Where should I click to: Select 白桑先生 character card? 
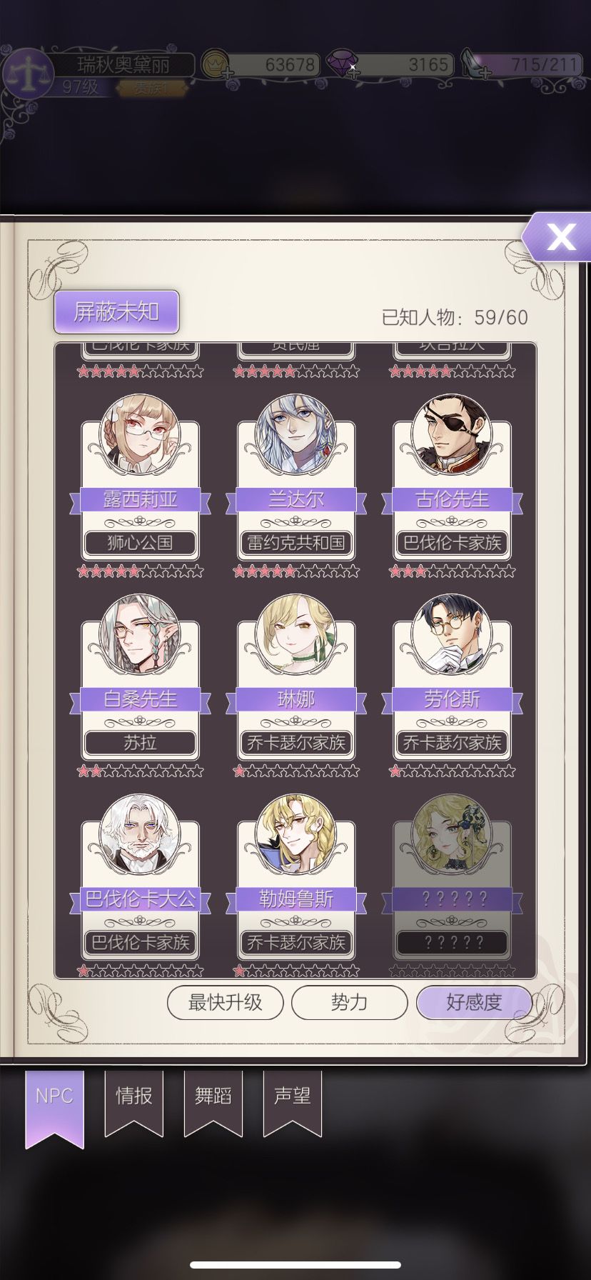pyautogui.click(x=140, y=686)
